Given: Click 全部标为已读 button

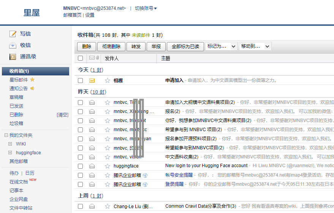Looking at the screenshot, I should (x=185, y=46).
